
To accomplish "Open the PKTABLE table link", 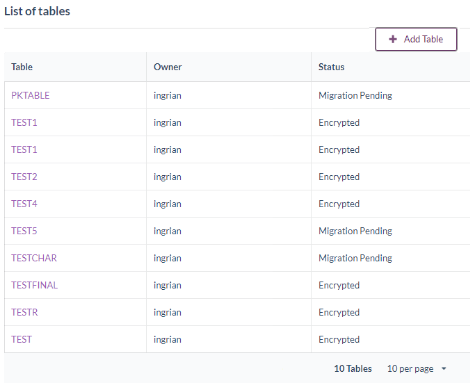I will (x=31, y=95).
